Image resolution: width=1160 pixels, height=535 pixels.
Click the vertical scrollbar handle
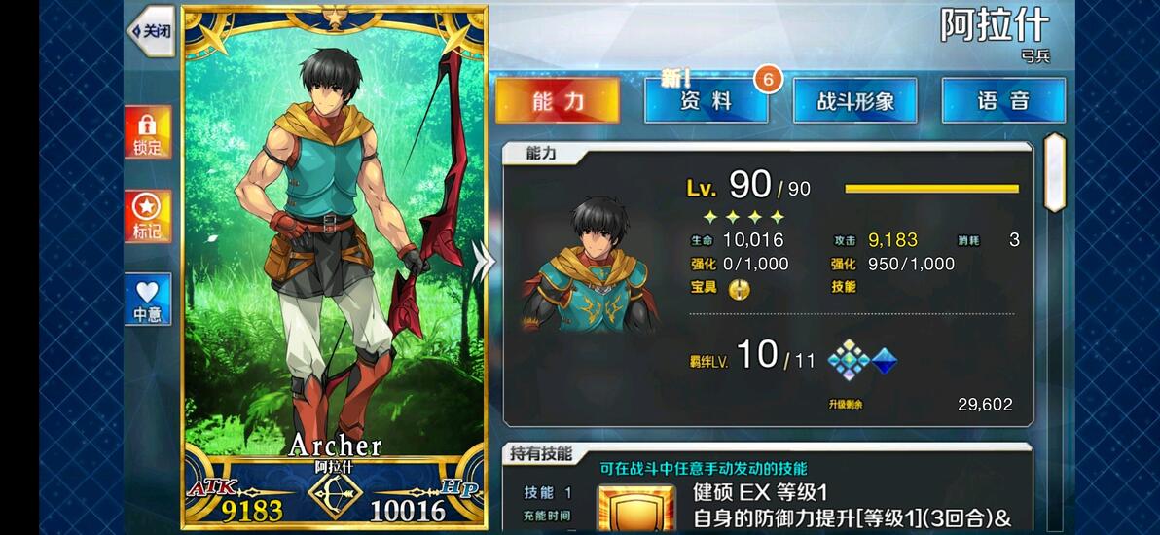coord(1054,172)
